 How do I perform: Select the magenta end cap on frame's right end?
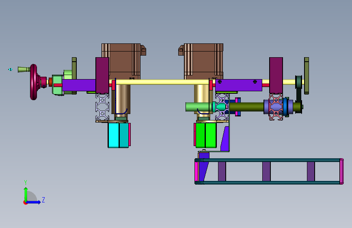pyautogui.click(x=341, y=172)
